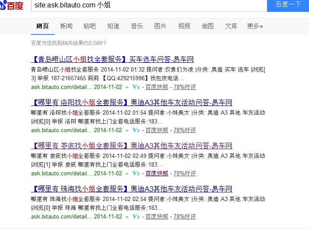Image resolution: width=309 pixels, height=229 pixels.
Task: Open the 贴吧 tab
Action: pos(90,26)
